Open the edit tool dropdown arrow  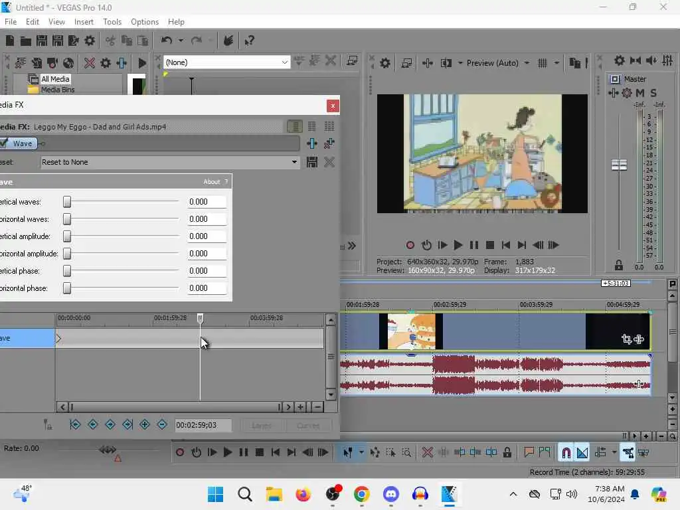click(x=361, y=453)
